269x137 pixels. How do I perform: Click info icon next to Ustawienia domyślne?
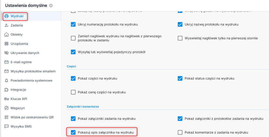[x=51, y=6]
